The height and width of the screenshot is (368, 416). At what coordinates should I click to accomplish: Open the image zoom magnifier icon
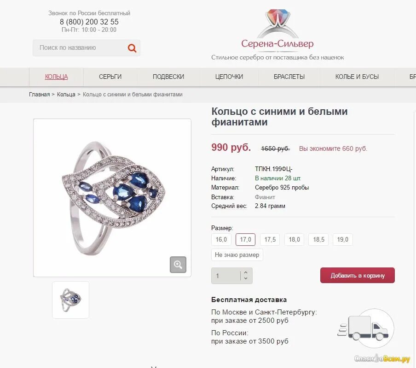click(x=178, y=265)
